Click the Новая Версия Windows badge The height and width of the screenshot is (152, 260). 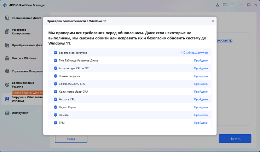click(28, 93)
